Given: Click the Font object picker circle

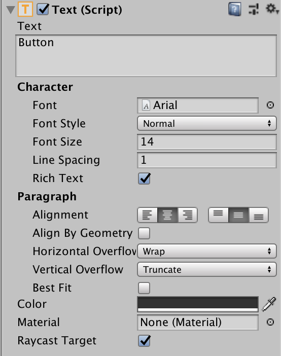Looking at the screenshot, I should coord(270,105).
